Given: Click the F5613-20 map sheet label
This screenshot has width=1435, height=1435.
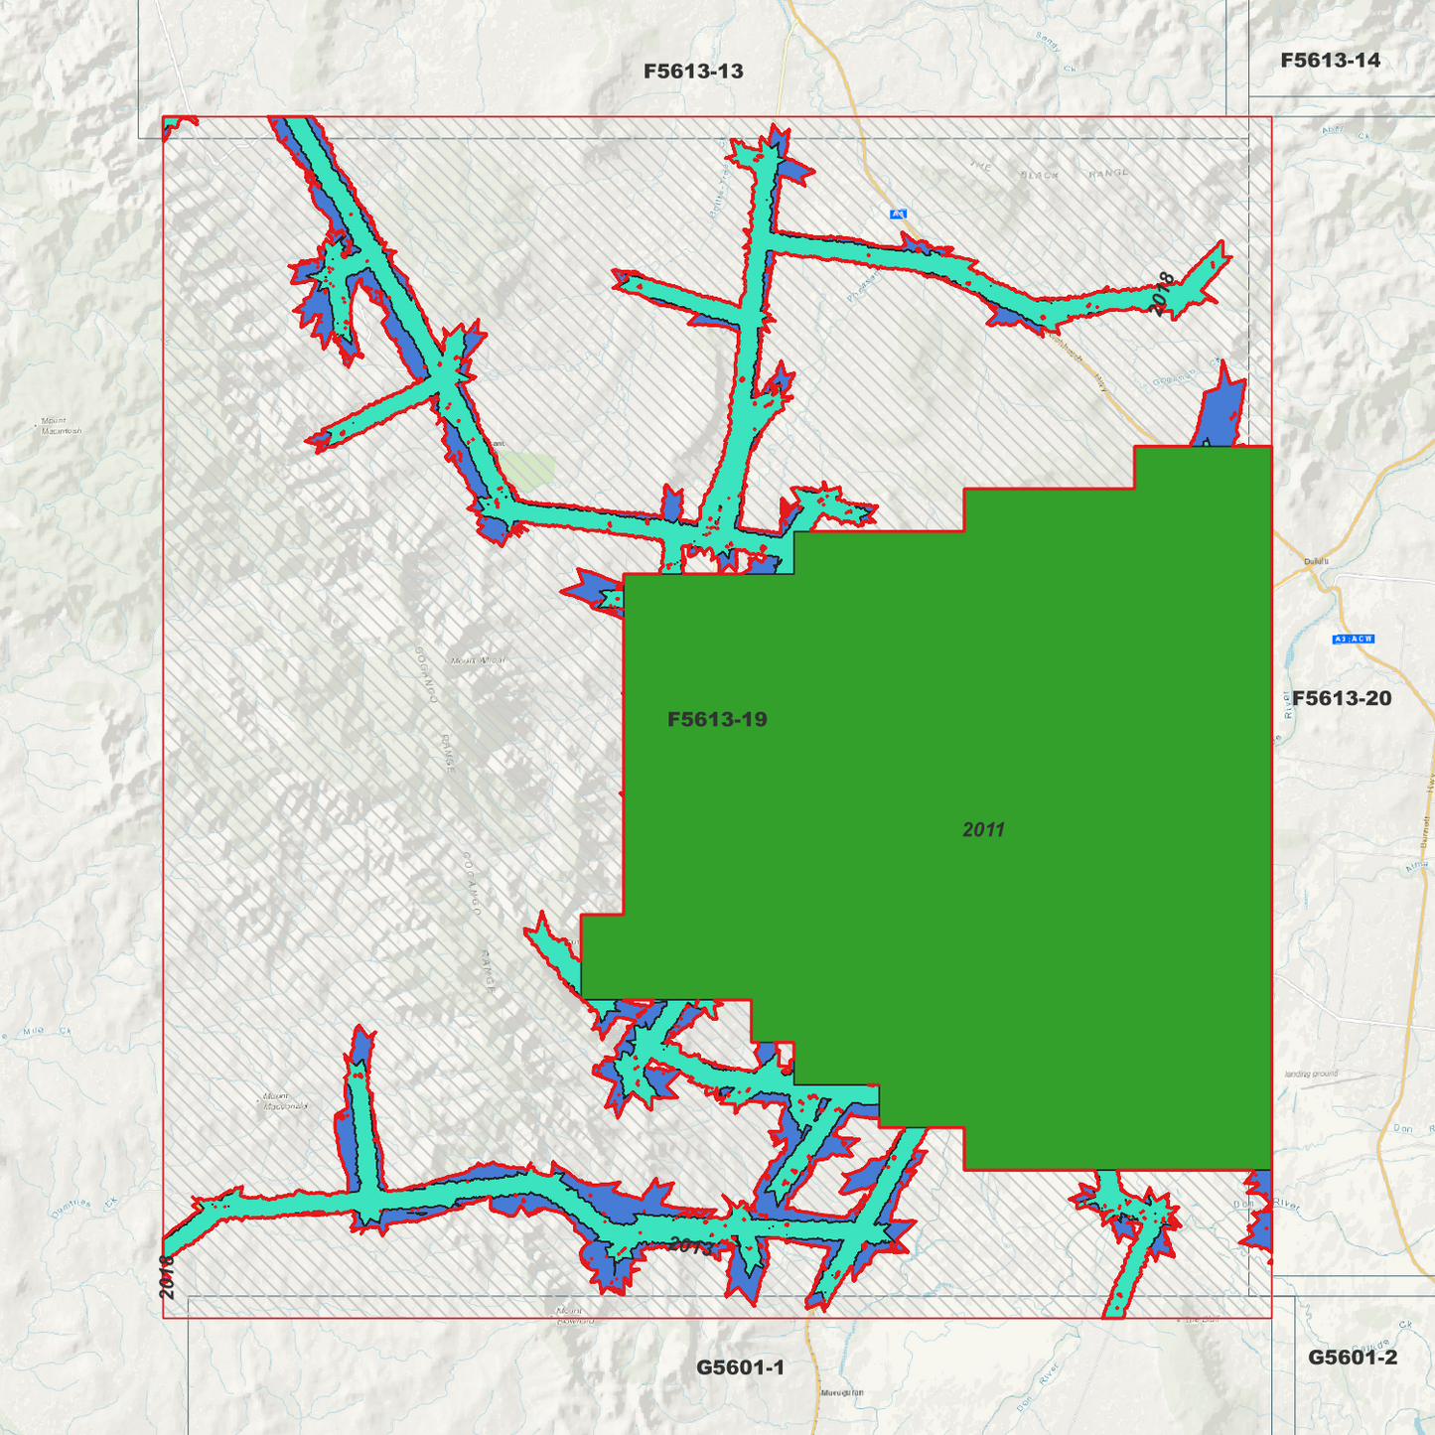Looking at the screenshot, I should (x=1342, y=698).
